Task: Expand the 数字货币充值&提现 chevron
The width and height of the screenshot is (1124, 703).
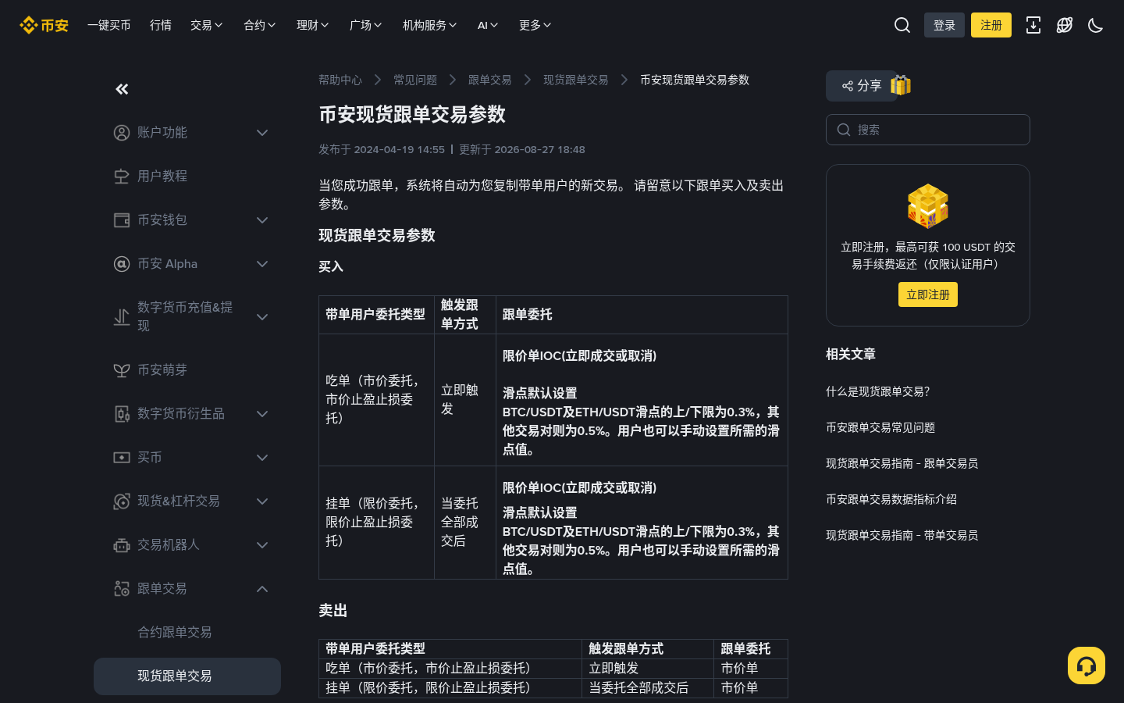Action: [x=262, y=317]
